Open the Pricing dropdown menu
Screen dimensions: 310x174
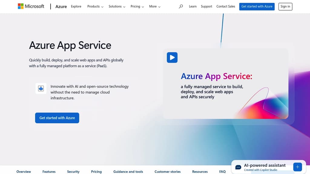pyautogui.click(x=137, y=7)
